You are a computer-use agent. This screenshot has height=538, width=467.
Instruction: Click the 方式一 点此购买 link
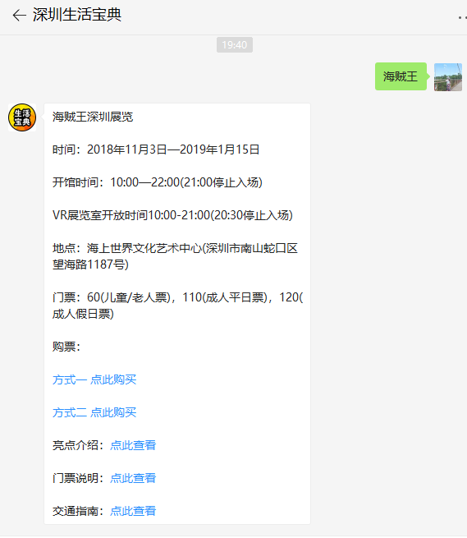(94, 379)
